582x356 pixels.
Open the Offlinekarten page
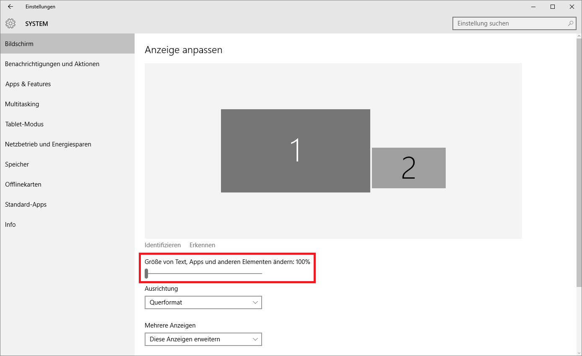tap(67, 184)
